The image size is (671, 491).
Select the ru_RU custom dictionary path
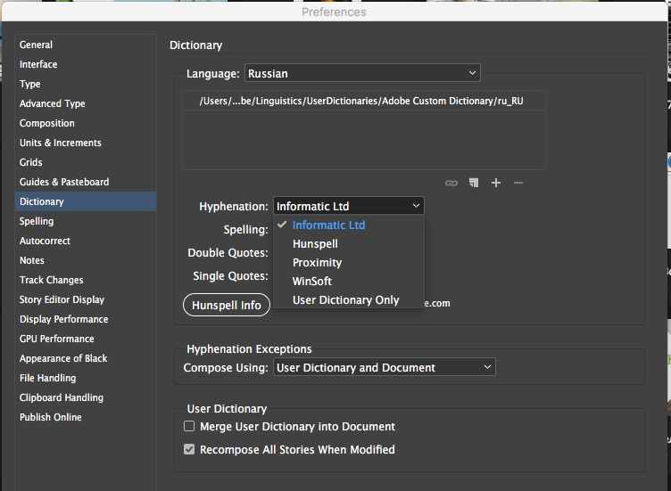(361, 102)
